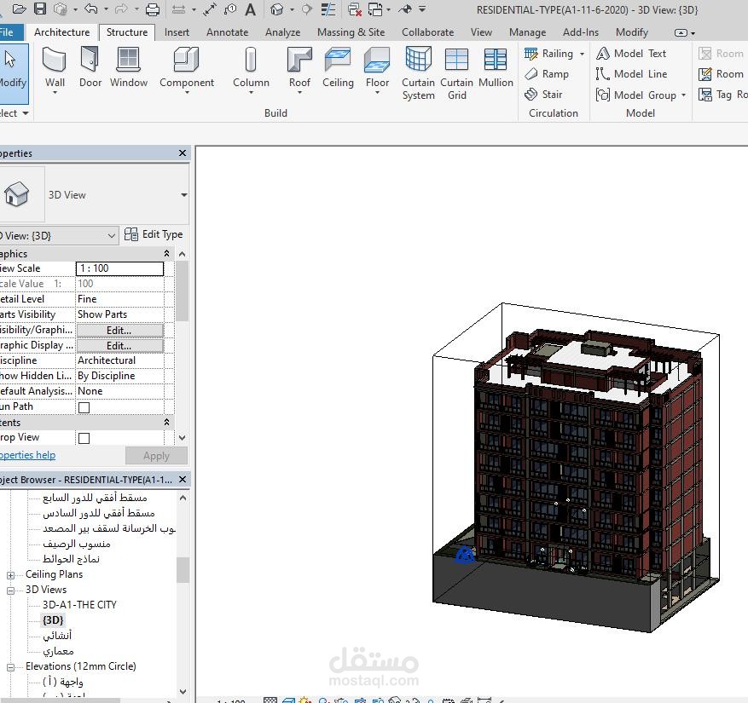The image size is (748, 703).
Task: Open a project with the Open folder icon
Action: pyautogui.click(x=19, y=9)
